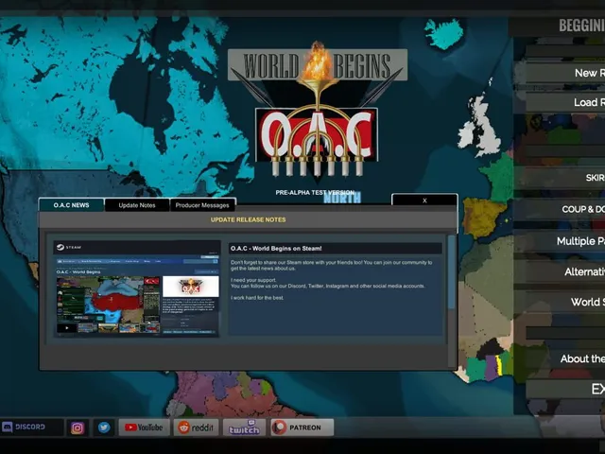
Task: Open the Producer Messages tab
Action: pos(202,205)
